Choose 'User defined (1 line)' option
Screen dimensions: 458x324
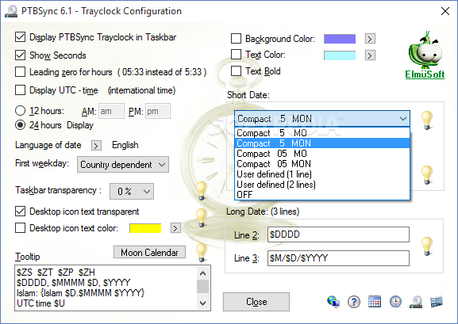pyautogui.click(x=322, y=174)
